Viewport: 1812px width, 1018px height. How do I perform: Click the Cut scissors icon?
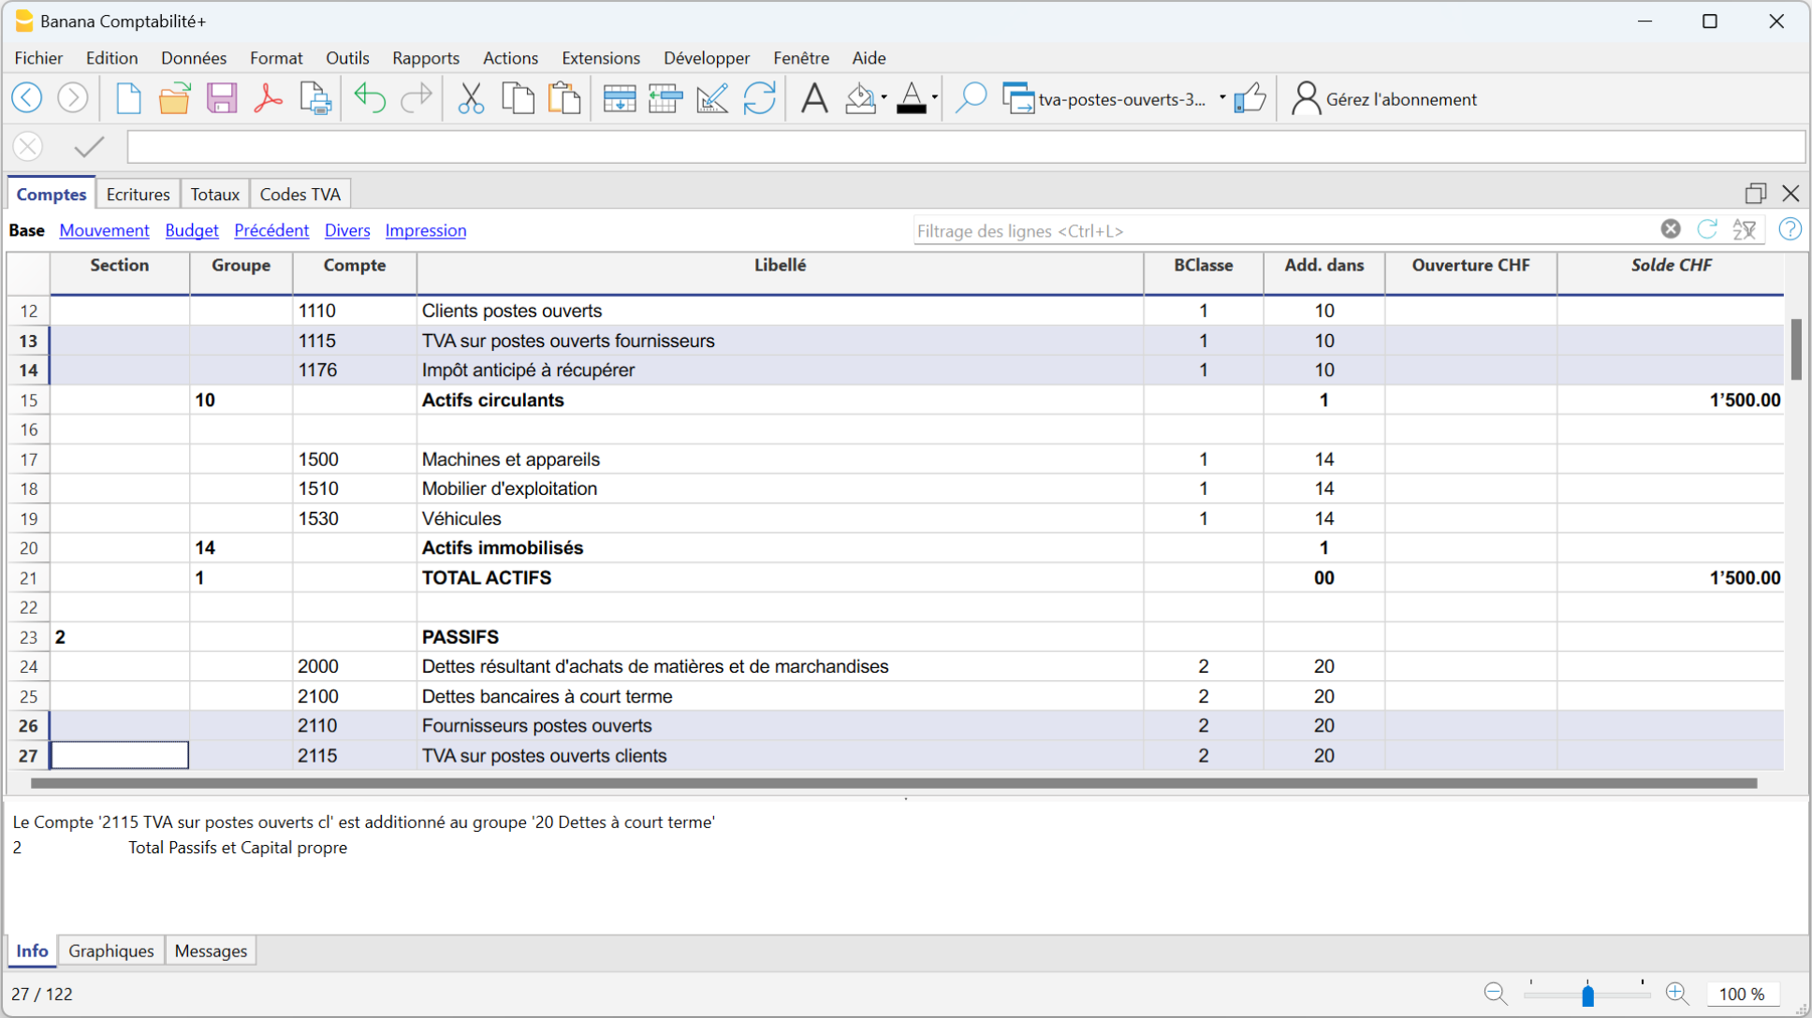click(471, 98)
